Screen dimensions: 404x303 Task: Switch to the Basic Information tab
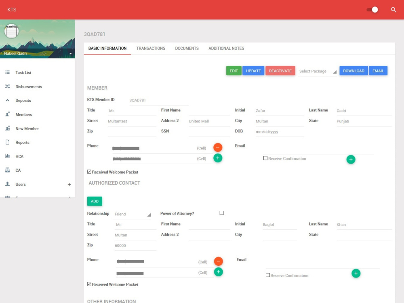tap(107, 48)
